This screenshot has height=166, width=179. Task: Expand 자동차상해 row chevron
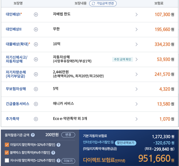click(x=136, y=59)
